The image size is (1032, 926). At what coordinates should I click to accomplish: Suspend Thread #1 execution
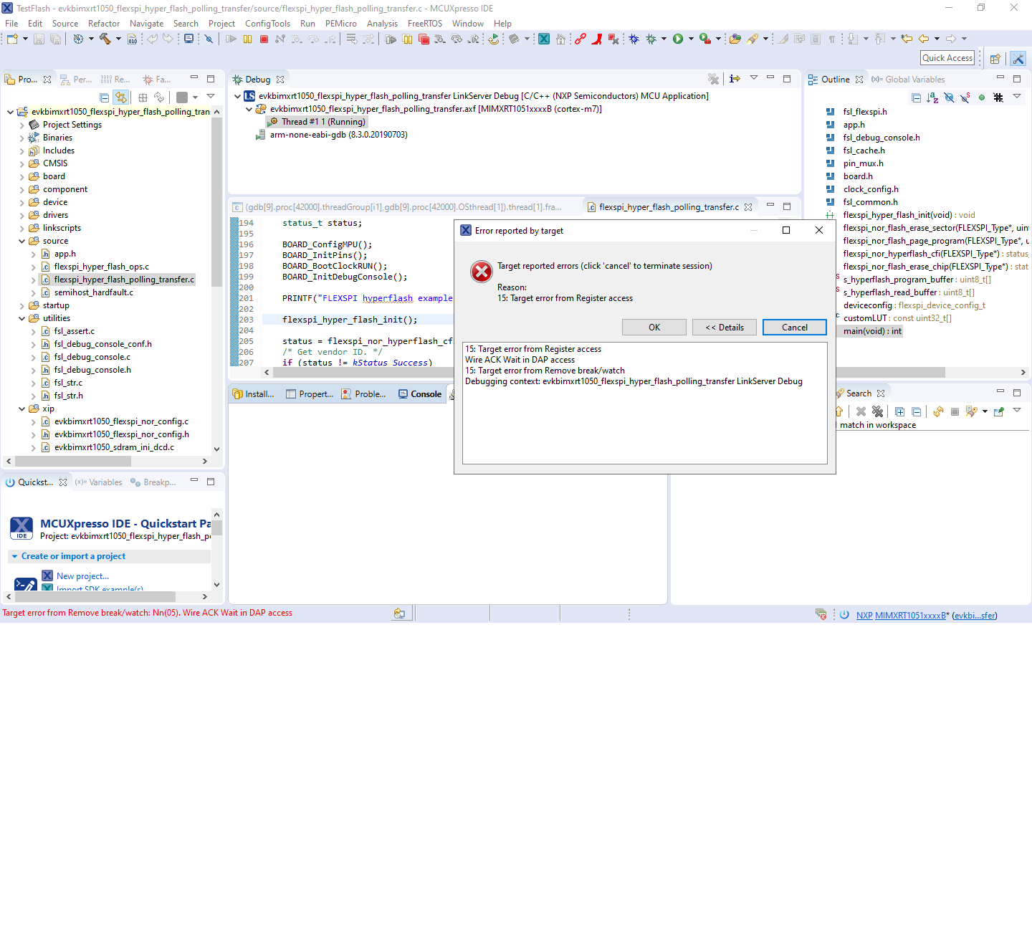pyautogui.click(x=247, y=39)
